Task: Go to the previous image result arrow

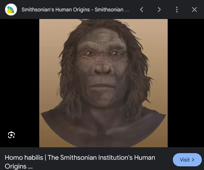Action: click(x=142, y=10)
